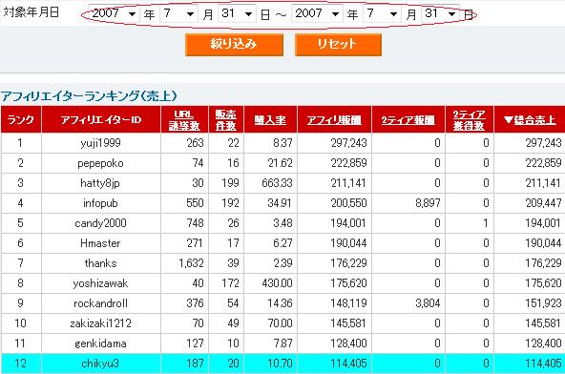The height and width of the screenshot is (374, 565).
Task: Click total sales value 151,923
Action: pyautogui.click(x=543, y=303)
